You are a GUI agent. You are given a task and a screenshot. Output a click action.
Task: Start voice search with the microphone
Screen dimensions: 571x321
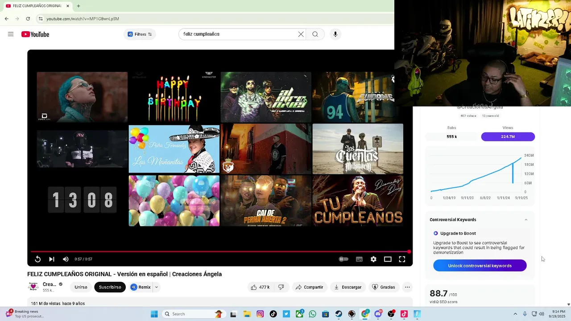[x=335, y=34]
